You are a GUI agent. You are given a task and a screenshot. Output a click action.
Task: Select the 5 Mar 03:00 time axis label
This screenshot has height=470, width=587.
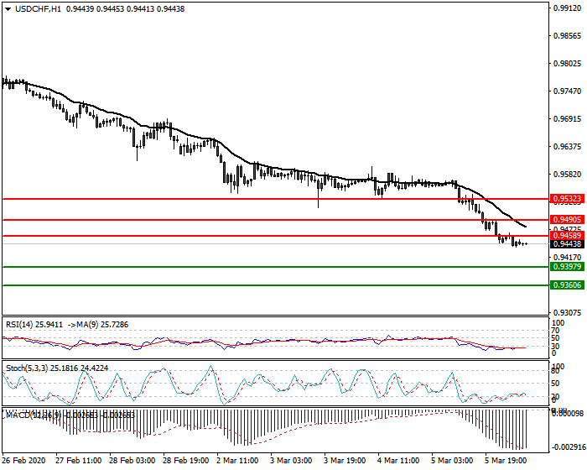pos(452,460)
